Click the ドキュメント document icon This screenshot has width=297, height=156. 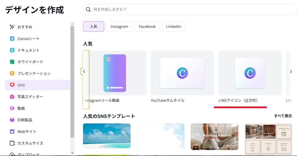pos(12,50)
